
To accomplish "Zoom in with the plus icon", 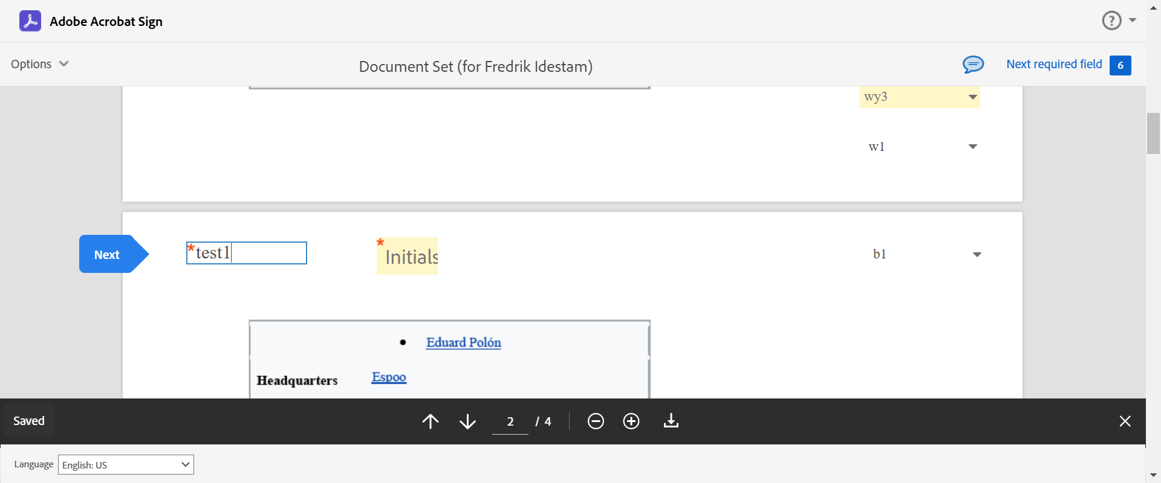I will point(631,421).
